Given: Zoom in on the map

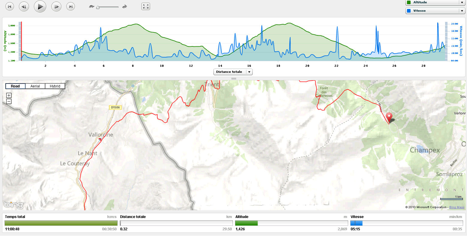Looking at the screenshot, I should click(9, 96).
